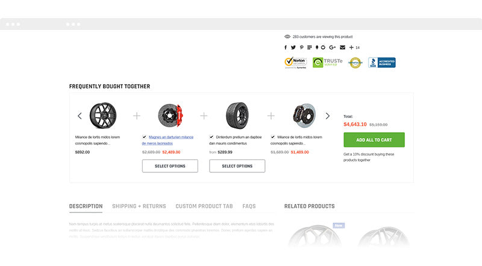Deselect the red brake kit product checkbox

(x=273, y=137)
